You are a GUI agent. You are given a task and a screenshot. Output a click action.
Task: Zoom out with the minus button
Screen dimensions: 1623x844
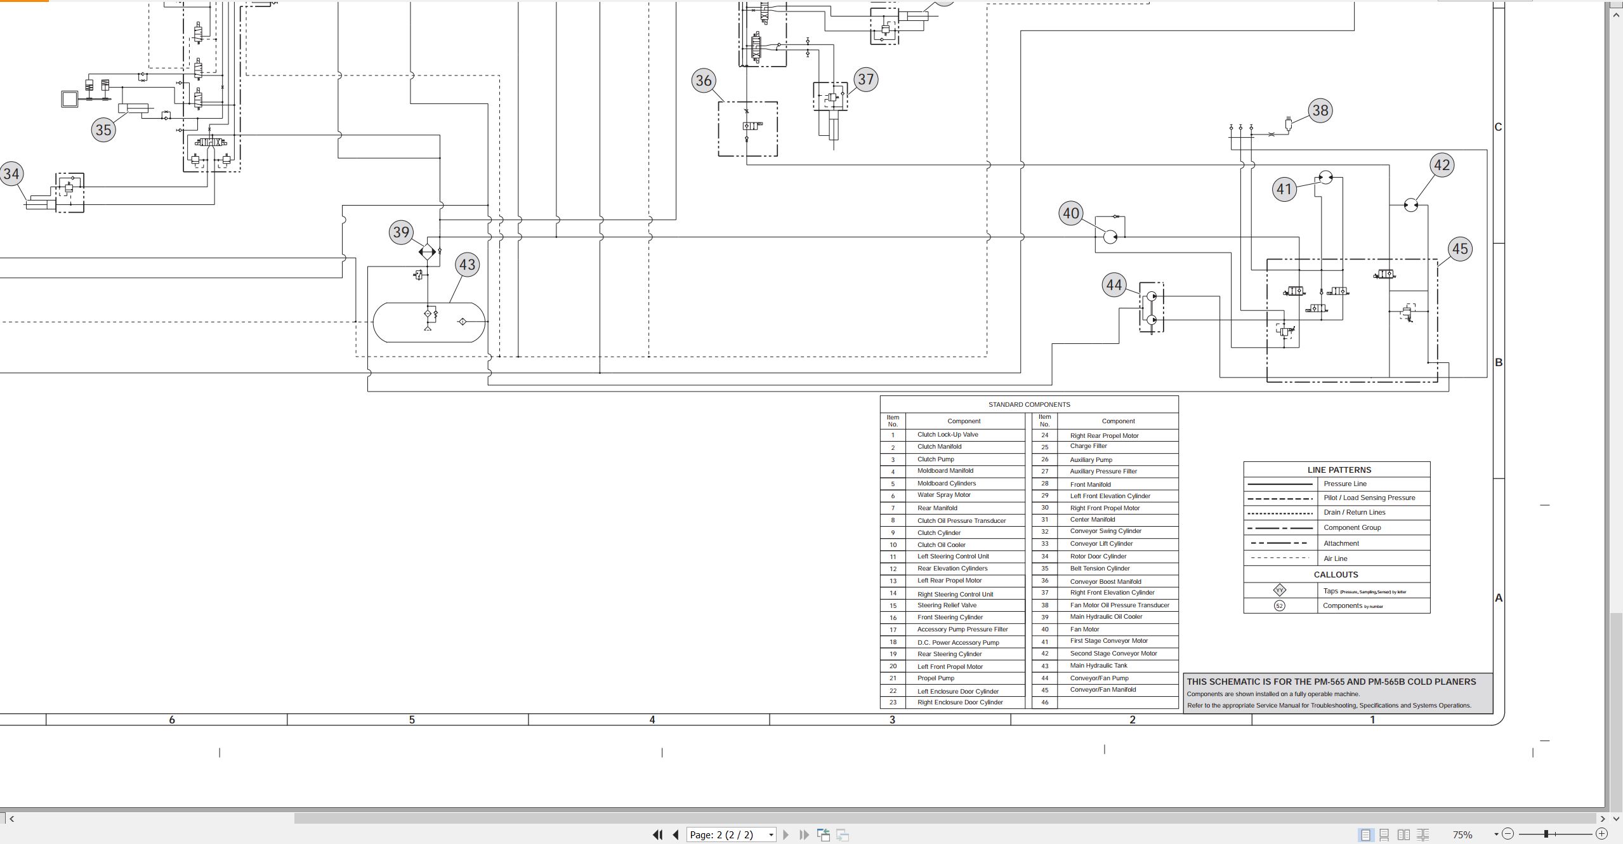(1508, 834)
